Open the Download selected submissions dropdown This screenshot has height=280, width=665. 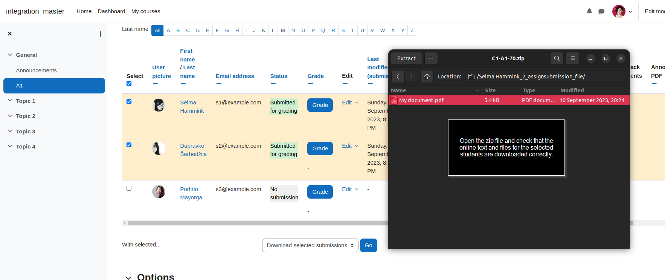click(x=310, y=245)
